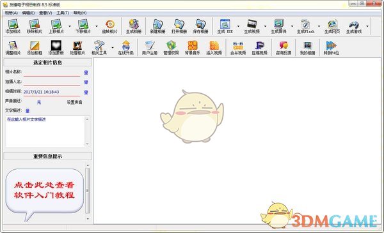Click the 拍摄时间 field showing 2017/3/21
384x233 pixels.
[52, 92]
